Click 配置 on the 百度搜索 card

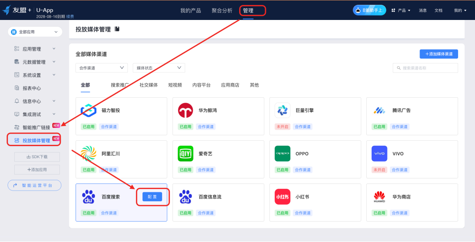(152, 197)
